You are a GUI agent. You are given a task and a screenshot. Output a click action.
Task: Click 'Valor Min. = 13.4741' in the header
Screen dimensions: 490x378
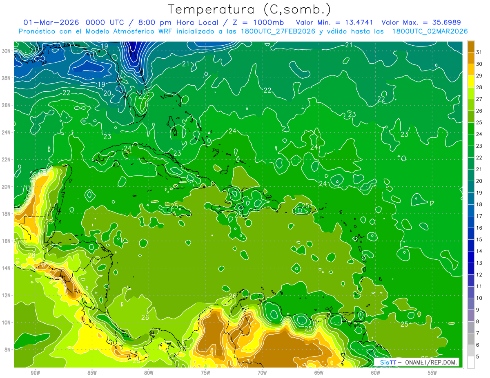click(335, 22)
